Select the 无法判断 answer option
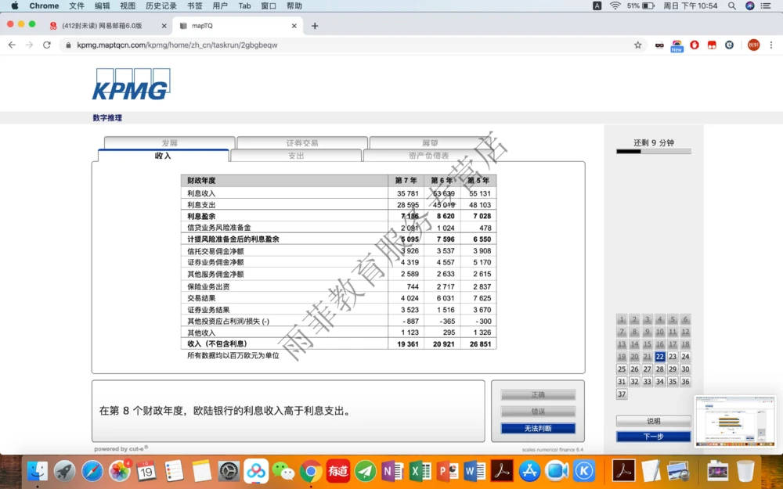This screenshot has width=783, height=489. click(x=537, y=429)
